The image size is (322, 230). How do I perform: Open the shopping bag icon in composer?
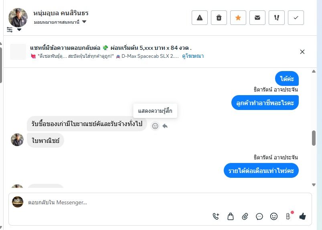click(231, 216)
